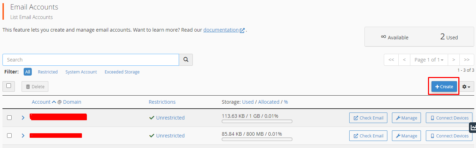Click the statistics chart icon at right edge
This screenshot has height=148, width=476.
473,127
